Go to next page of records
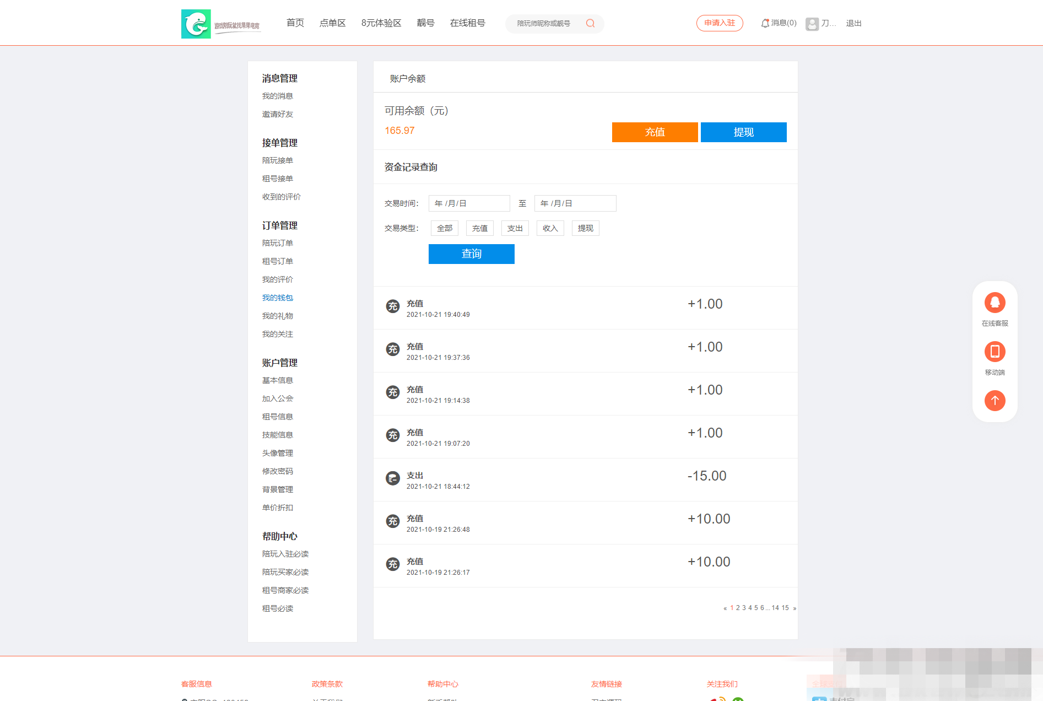 coord(794,608)
